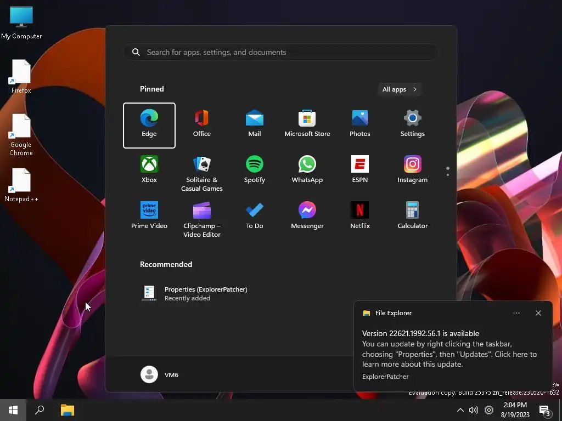The height and width of the screenshot is (421, 562).
Task: Select the Firefox desktop shortcut
Action: point(21,77)
